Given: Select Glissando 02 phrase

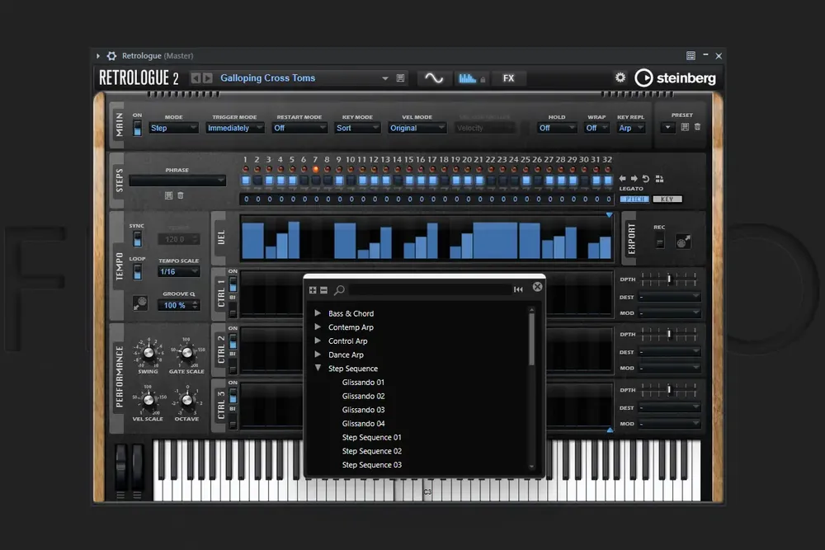Looking at the screenshot, I should [x=363, y=396].
